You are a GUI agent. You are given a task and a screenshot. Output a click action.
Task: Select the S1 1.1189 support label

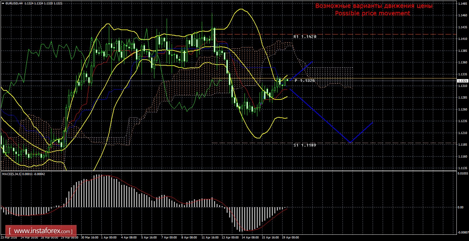pos(305,145)
